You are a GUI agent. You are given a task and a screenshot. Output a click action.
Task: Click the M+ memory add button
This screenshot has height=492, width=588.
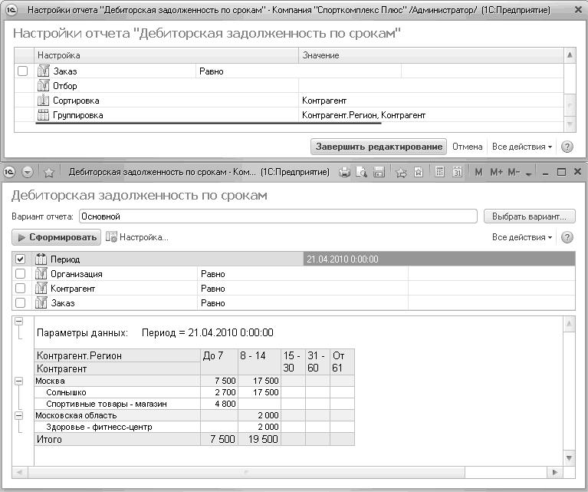(x=497, y=173)
